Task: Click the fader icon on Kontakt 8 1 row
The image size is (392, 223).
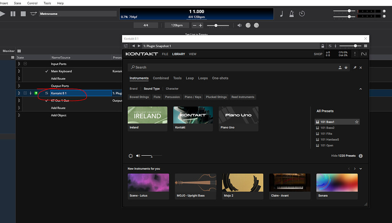Action: coord(31,93)
